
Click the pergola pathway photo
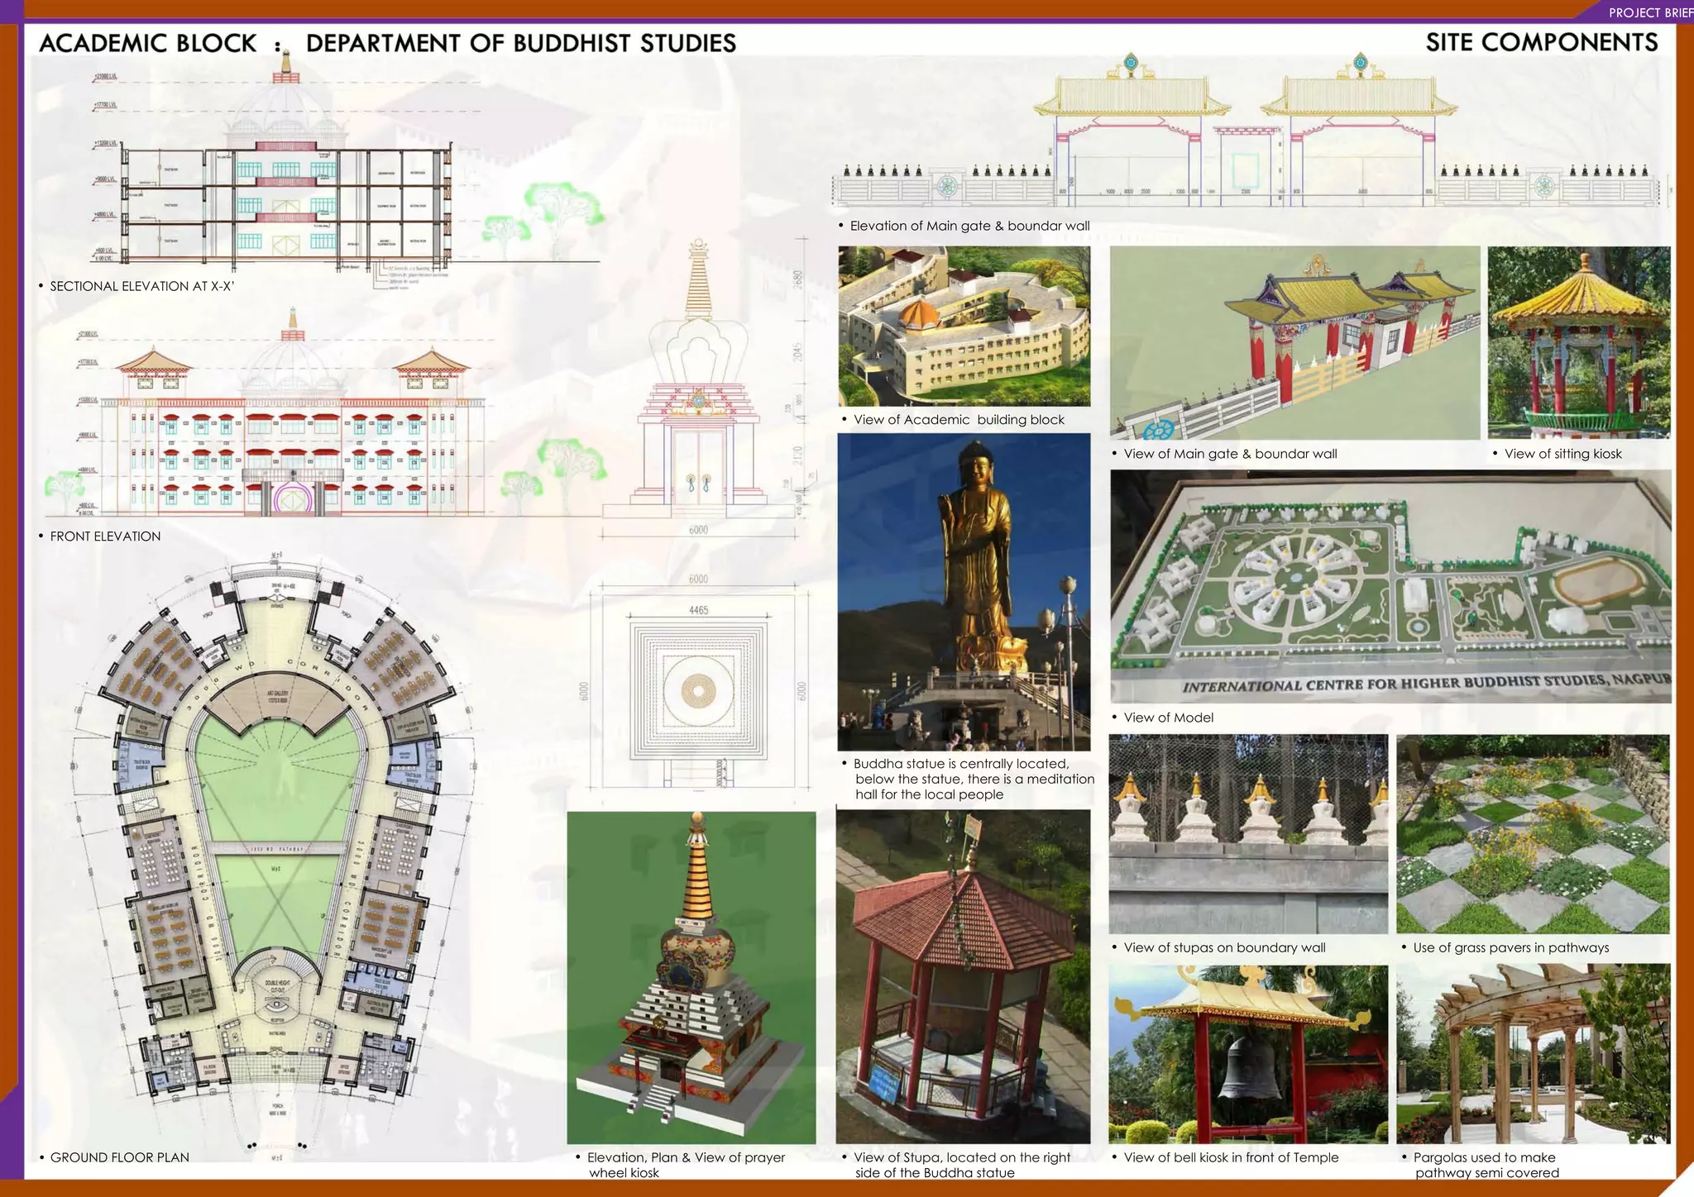(1533, 1054)
